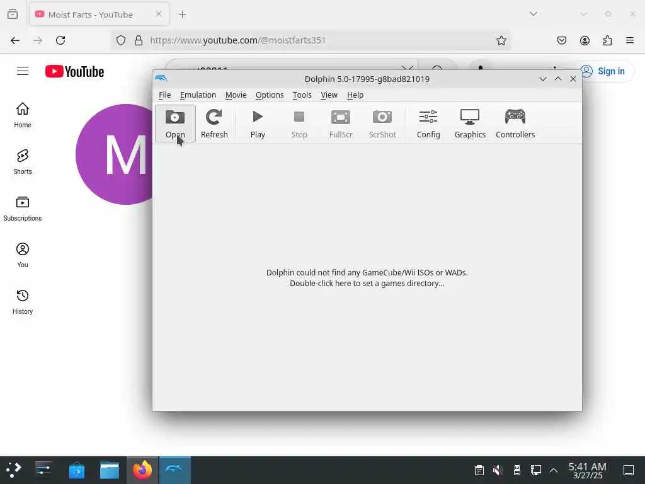Bookmark this page with the star icon
The height and width of the screenshot is (484, 645).
click(x=501, y=40)
